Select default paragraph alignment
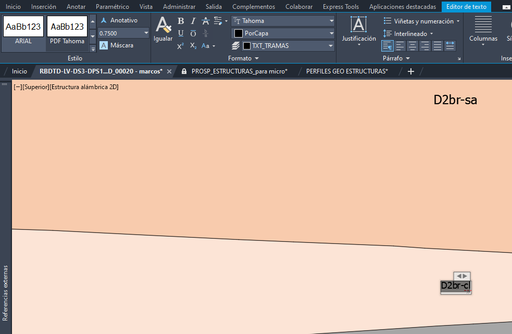This screenshot has width=512, height=334. [x=388, y=46]
